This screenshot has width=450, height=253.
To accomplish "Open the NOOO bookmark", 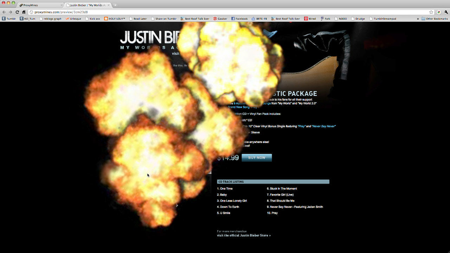I will [x=341, y=19].
